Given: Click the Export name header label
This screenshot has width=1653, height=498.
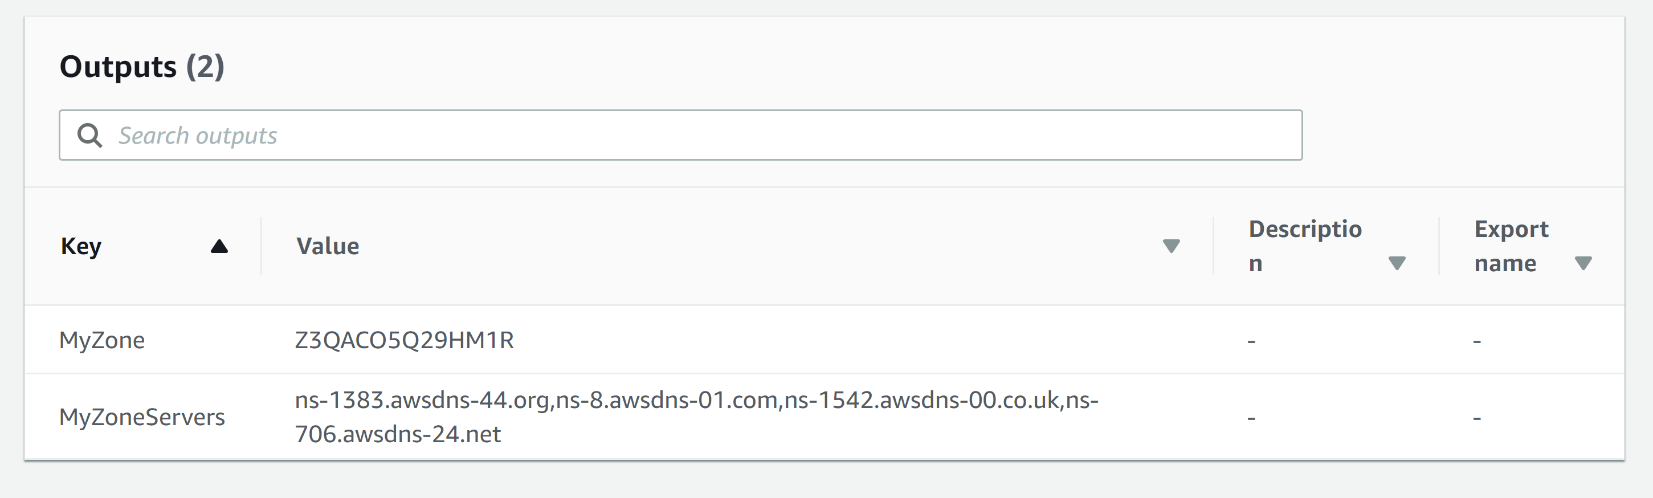Looking at the screenshot, I should (1511, 246).
